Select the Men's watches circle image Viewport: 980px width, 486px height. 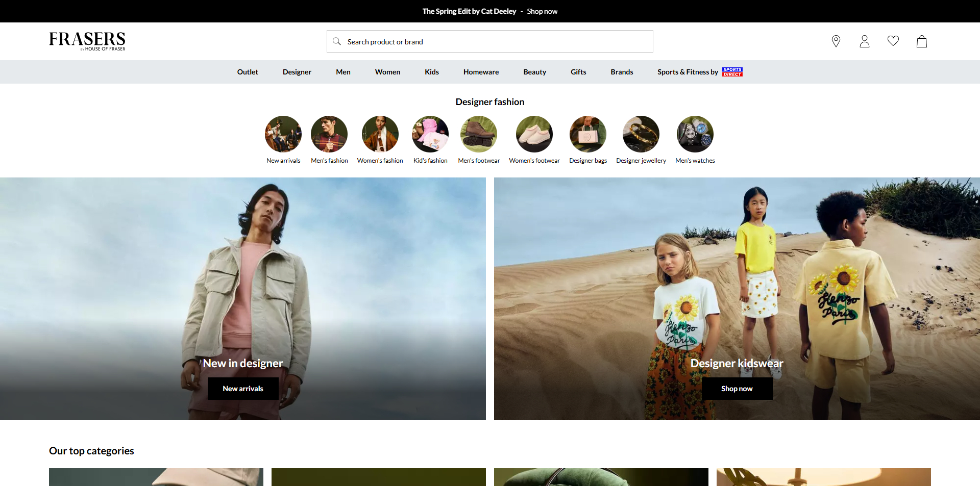tap(695, 134)
